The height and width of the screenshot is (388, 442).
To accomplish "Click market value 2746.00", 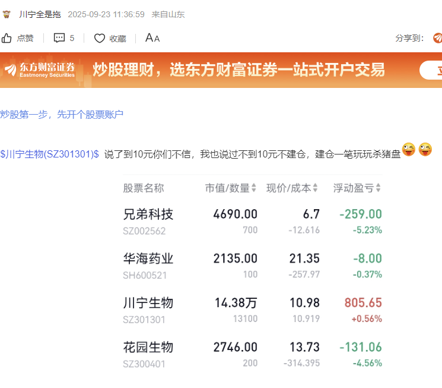I will [x=236, y=348].
